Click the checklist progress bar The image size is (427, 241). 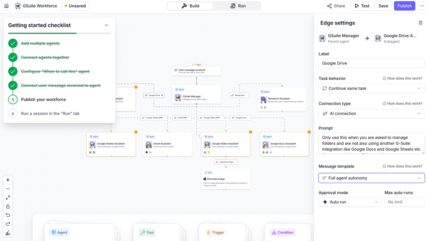59,33
